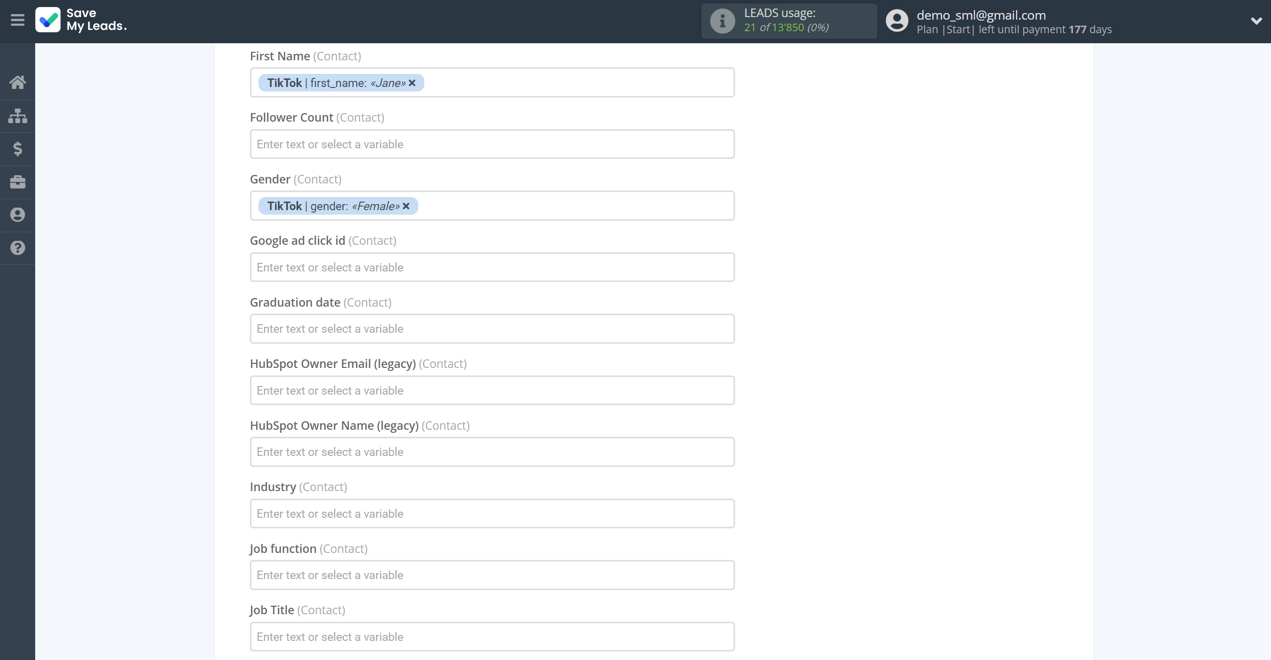The height and width of the screenshot is (660, 1271).
Task: Click the Gender input field
Action: [x=492, y=206]
